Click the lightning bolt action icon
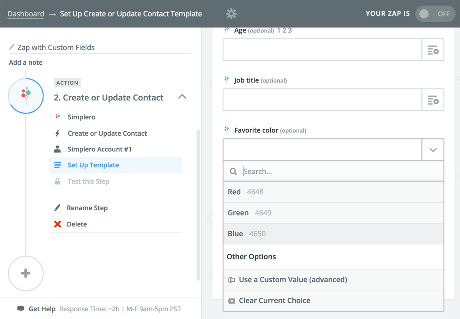The height and width of the screenshot is (319, 460). [x=57, y=133]
